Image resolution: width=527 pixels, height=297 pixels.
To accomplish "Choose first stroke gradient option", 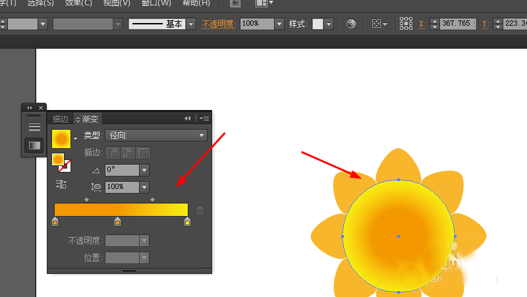I will 113,153.
